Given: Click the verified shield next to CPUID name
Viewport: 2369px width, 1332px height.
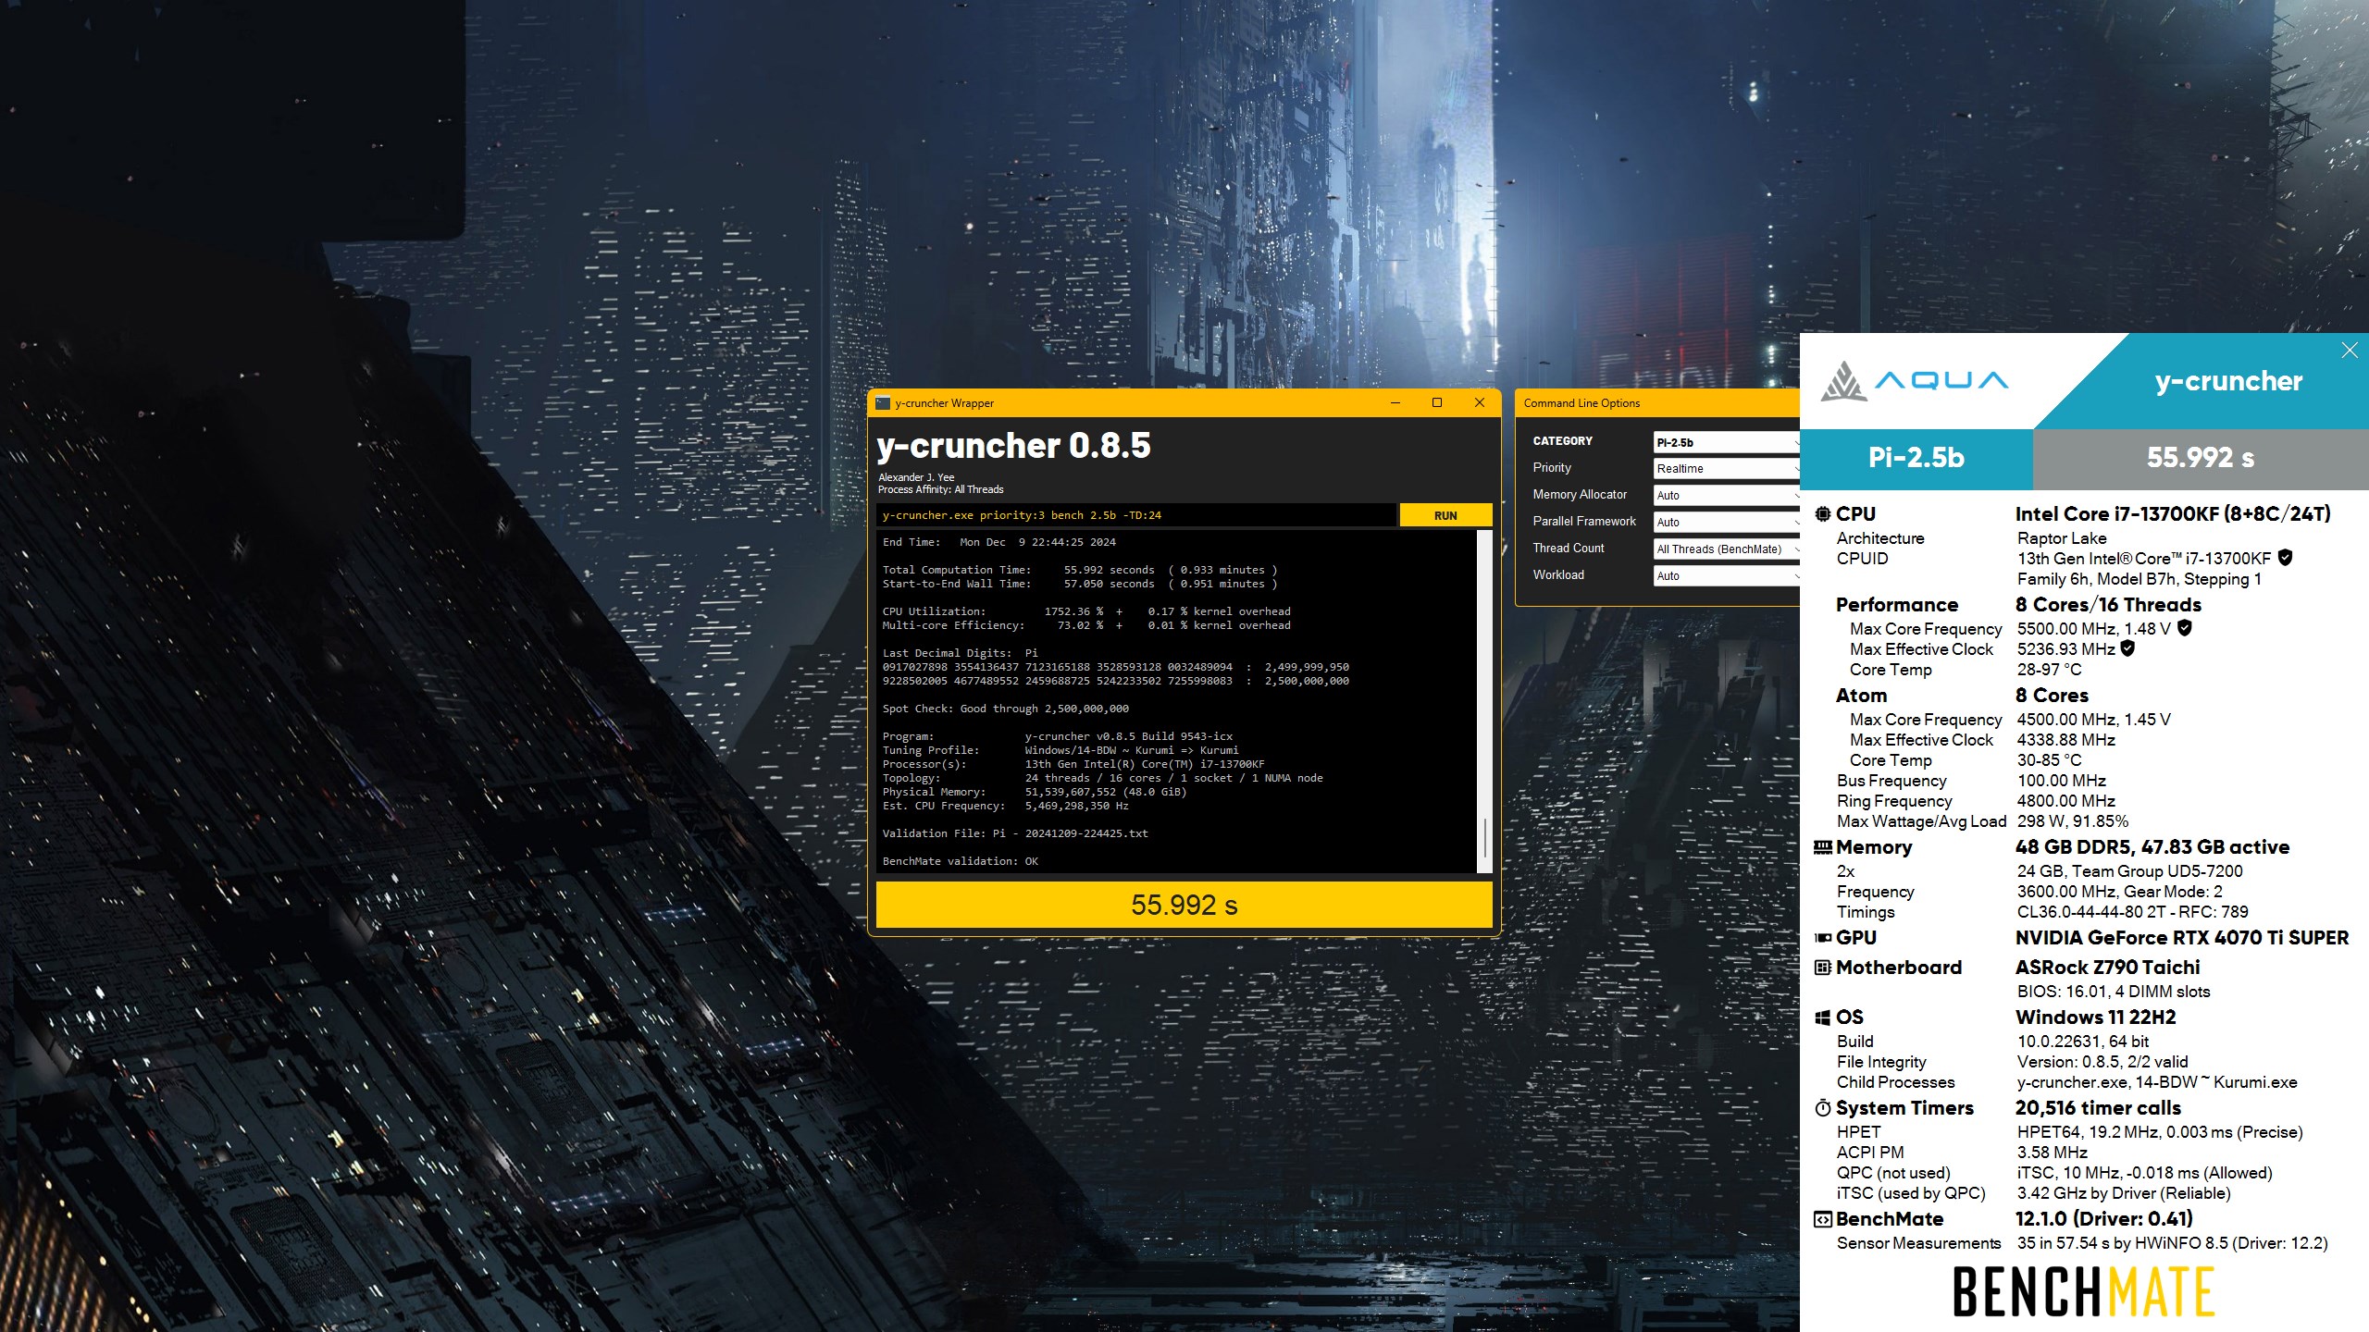Looking at the screenshot, I should (x=2285, y=558).
